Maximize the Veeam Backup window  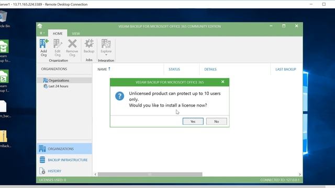284,26
